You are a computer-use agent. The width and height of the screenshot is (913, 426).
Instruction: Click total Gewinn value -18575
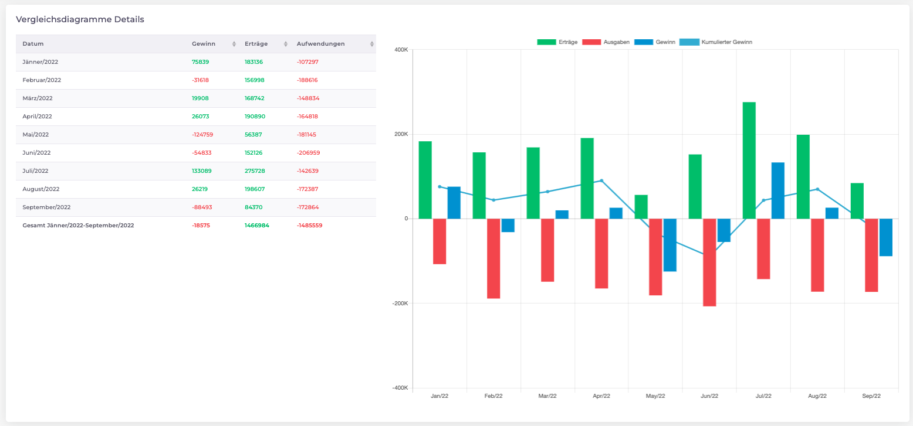[x=200, y=225]
